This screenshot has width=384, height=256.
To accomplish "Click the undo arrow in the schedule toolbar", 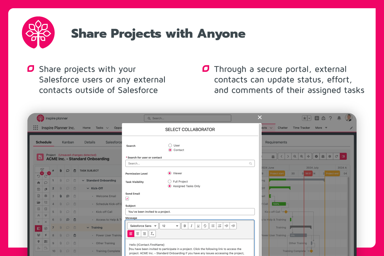I will 39,176.
